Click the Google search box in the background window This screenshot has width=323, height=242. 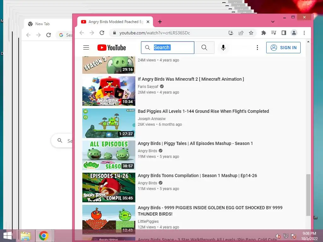point(62,141)
